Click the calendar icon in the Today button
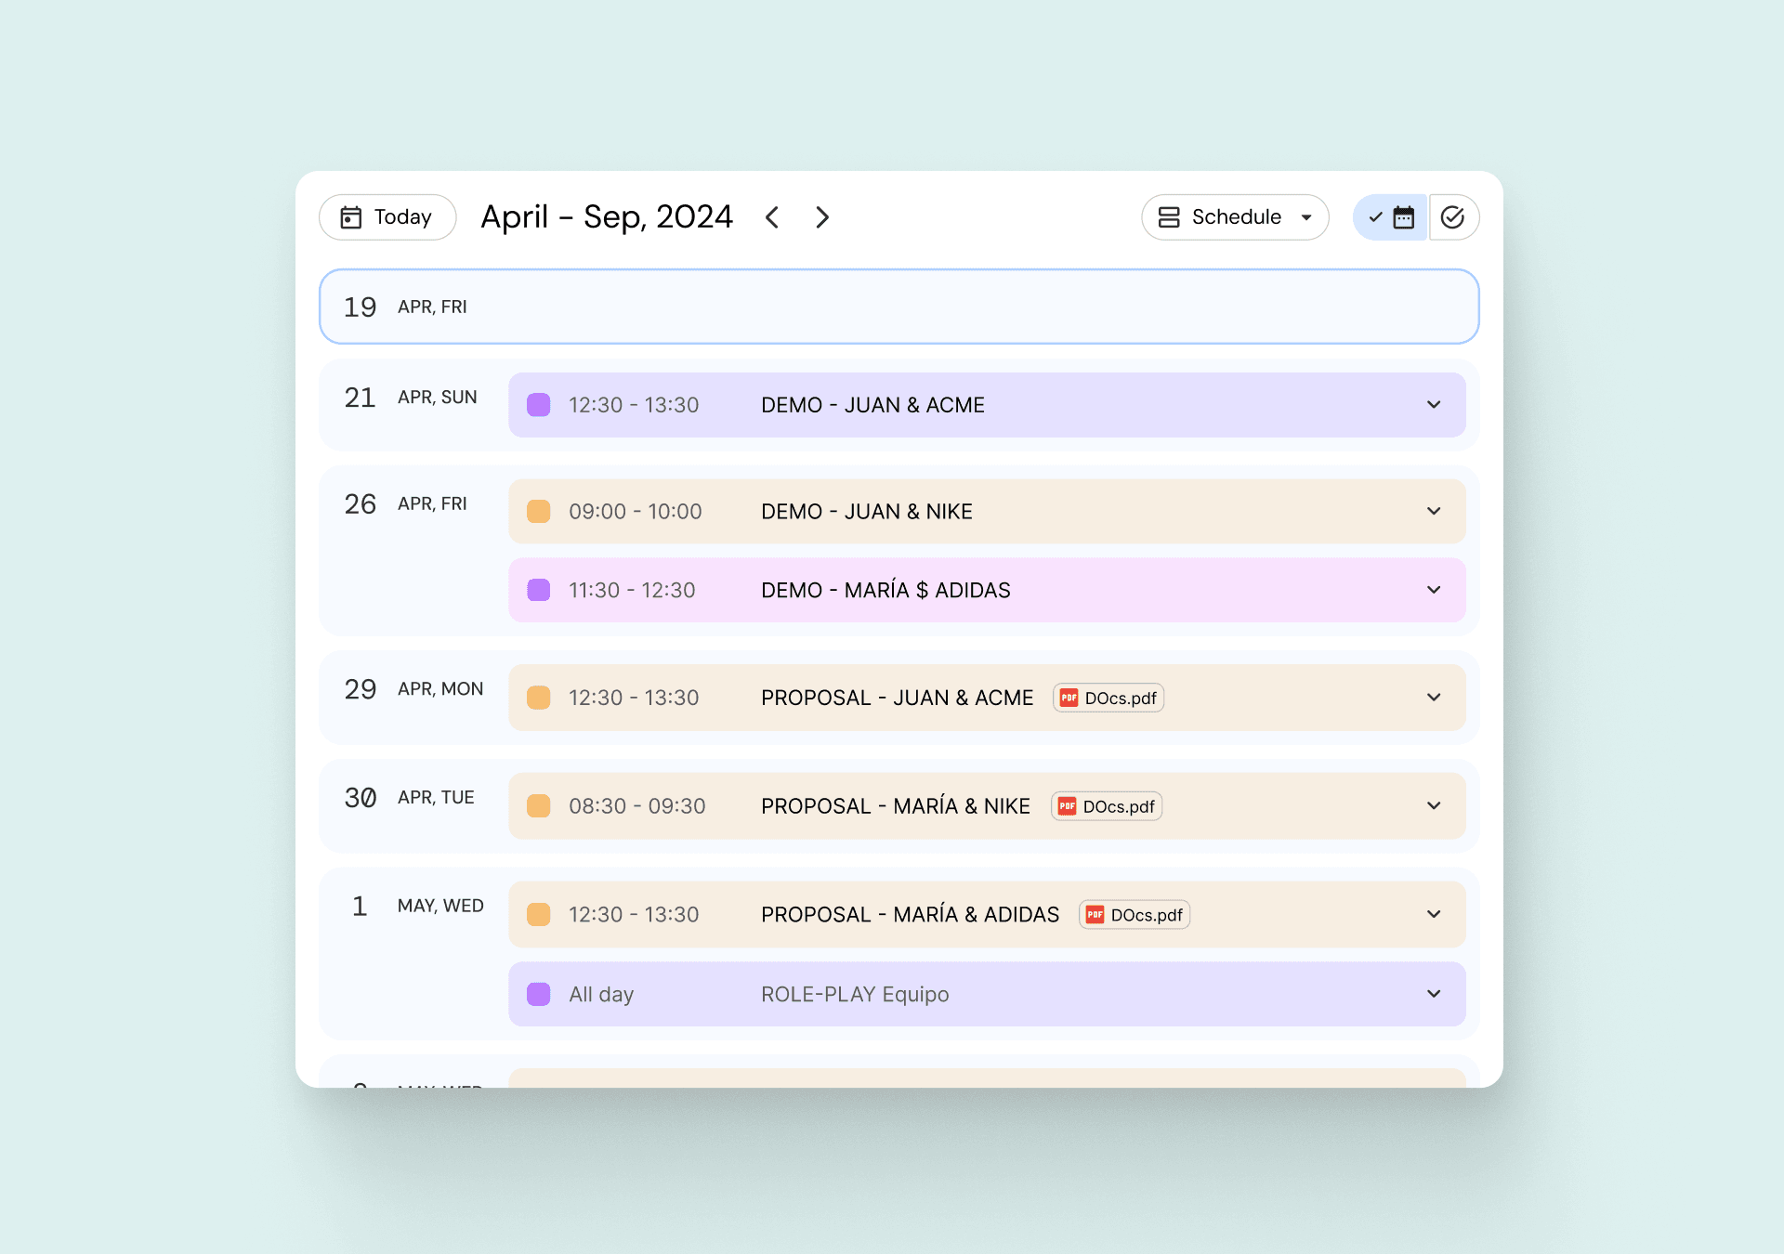 click(351, 217)
